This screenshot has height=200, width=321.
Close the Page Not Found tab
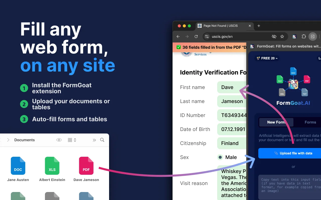[x=250, y=26]
